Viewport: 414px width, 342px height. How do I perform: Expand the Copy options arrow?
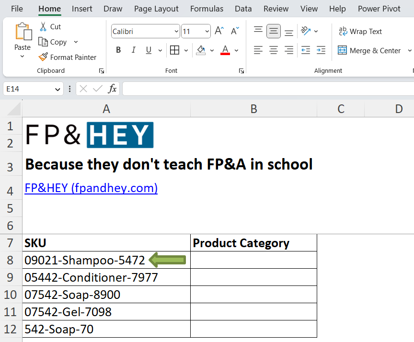pos(76,42)
